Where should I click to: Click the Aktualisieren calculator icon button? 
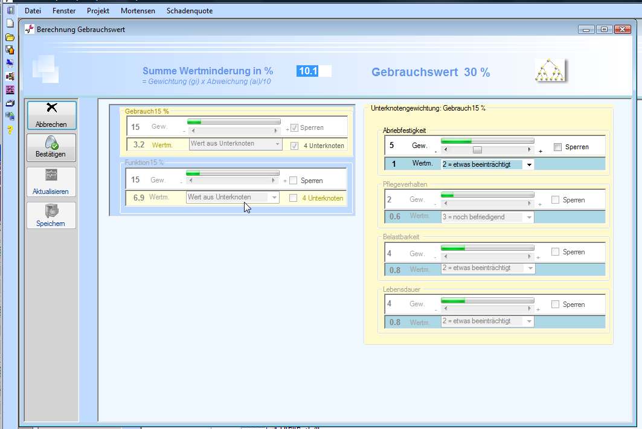pyautogui.click(x=51, y=182)
